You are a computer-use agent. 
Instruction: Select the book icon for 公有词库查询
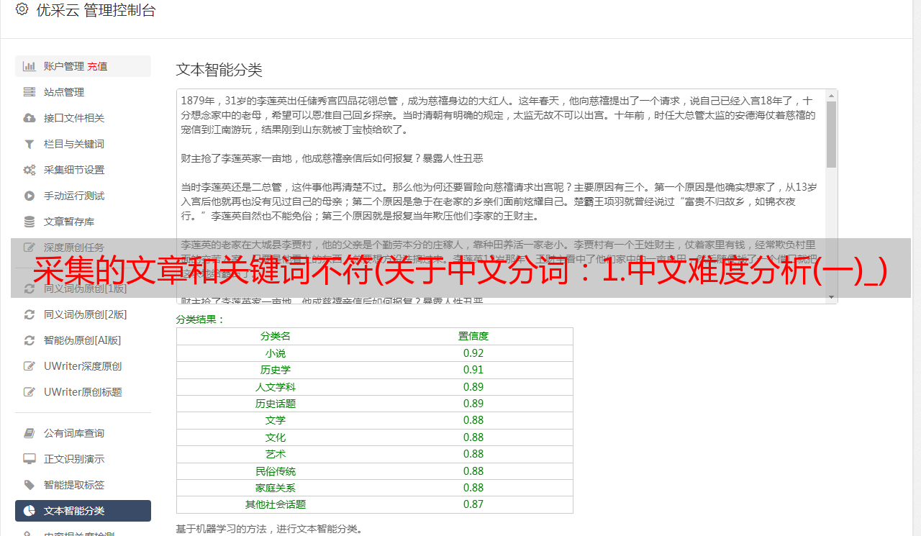[30, 433]
